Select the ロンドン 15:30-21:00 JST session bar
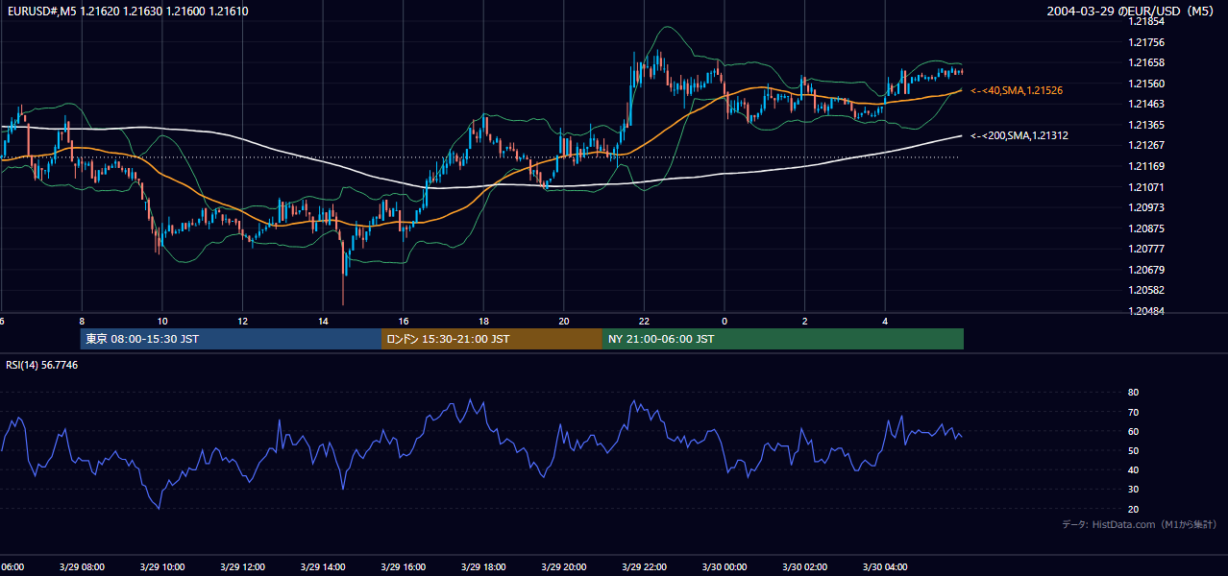Screen dimensions: 1228x576 coord(492,339)
